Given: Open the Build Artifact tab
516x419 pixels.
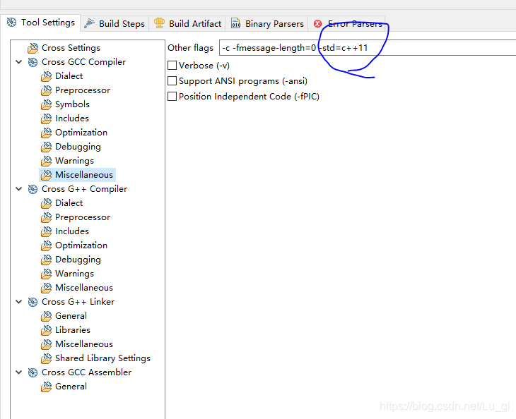Looking at the screenshot, I should coord(187,24).
